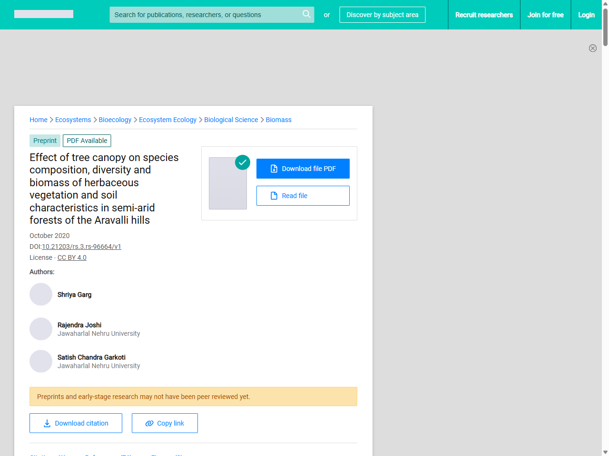This screenshot has width=609, height=456.
Task: Select Join for free
Action: click(x=545, y=15)
